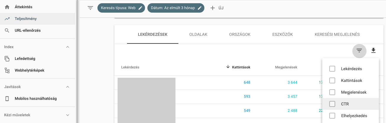Click the URL-ellenőrzés magnifier icon
Image resolution: width=386 pixels, height=123 pixels.
7,31
